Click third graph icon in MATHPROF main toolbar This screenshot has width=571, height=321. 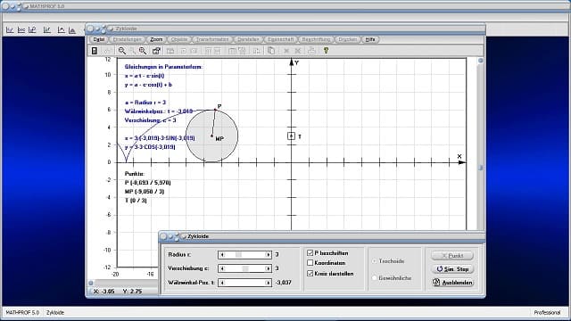tap(32, 29)
